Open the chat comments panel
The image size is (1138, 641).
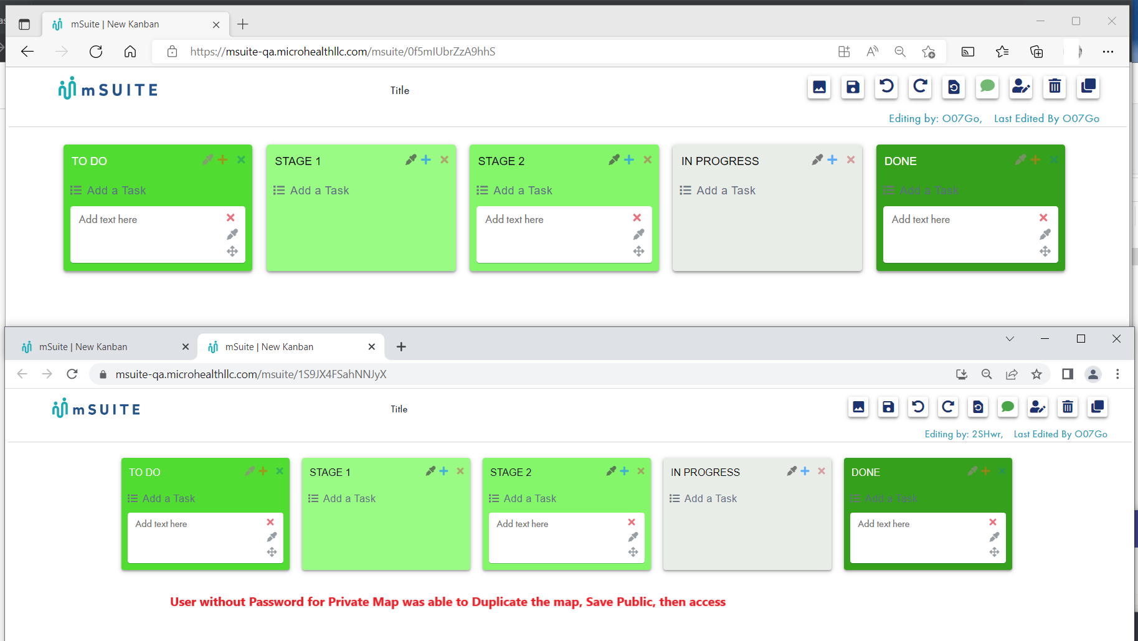pyautogui.click(x=987, y=87)
